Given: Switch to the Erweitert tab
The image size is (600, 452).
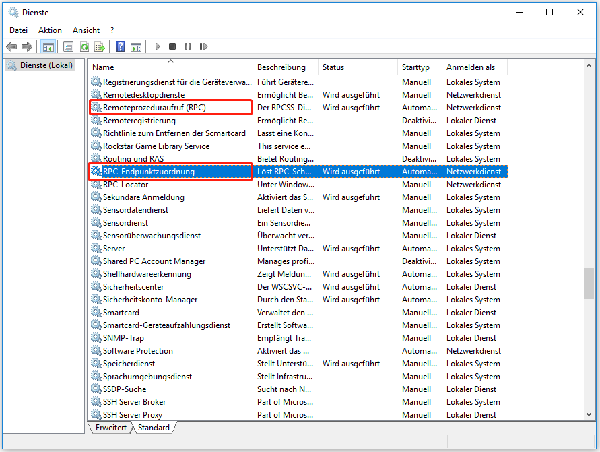Looking at the screenshot, I should point(110,428).
